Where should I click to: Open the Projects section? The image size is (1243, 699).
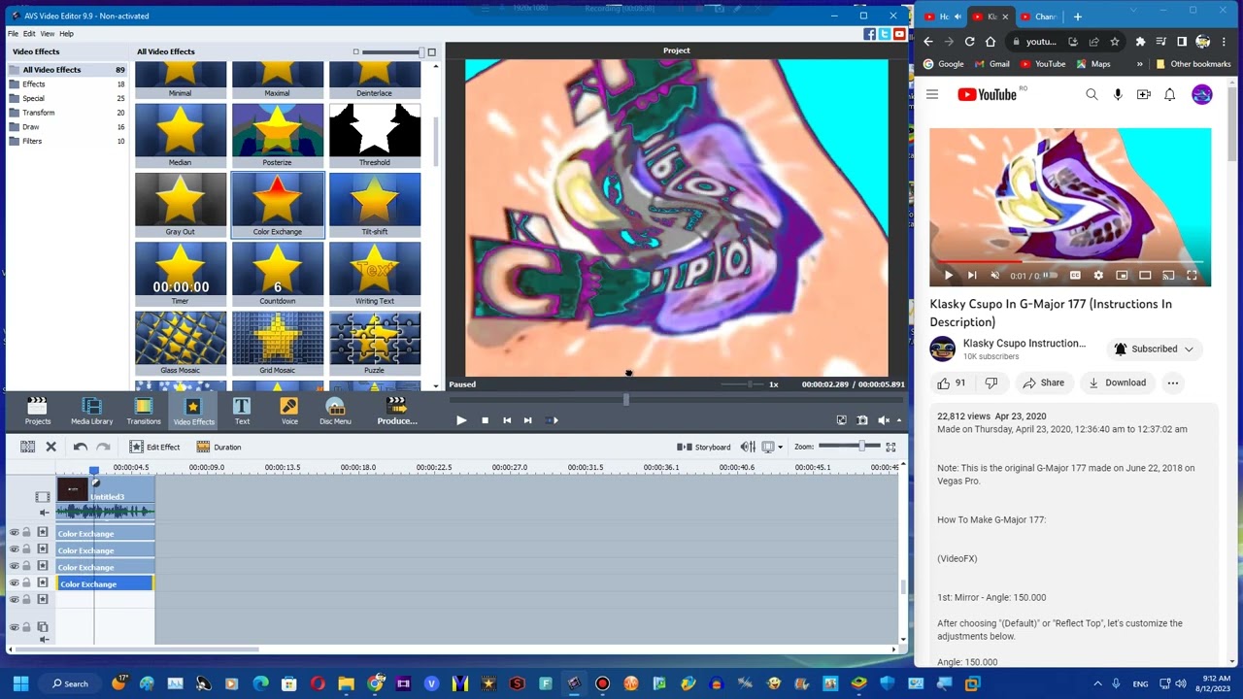[x=38, y=411]
